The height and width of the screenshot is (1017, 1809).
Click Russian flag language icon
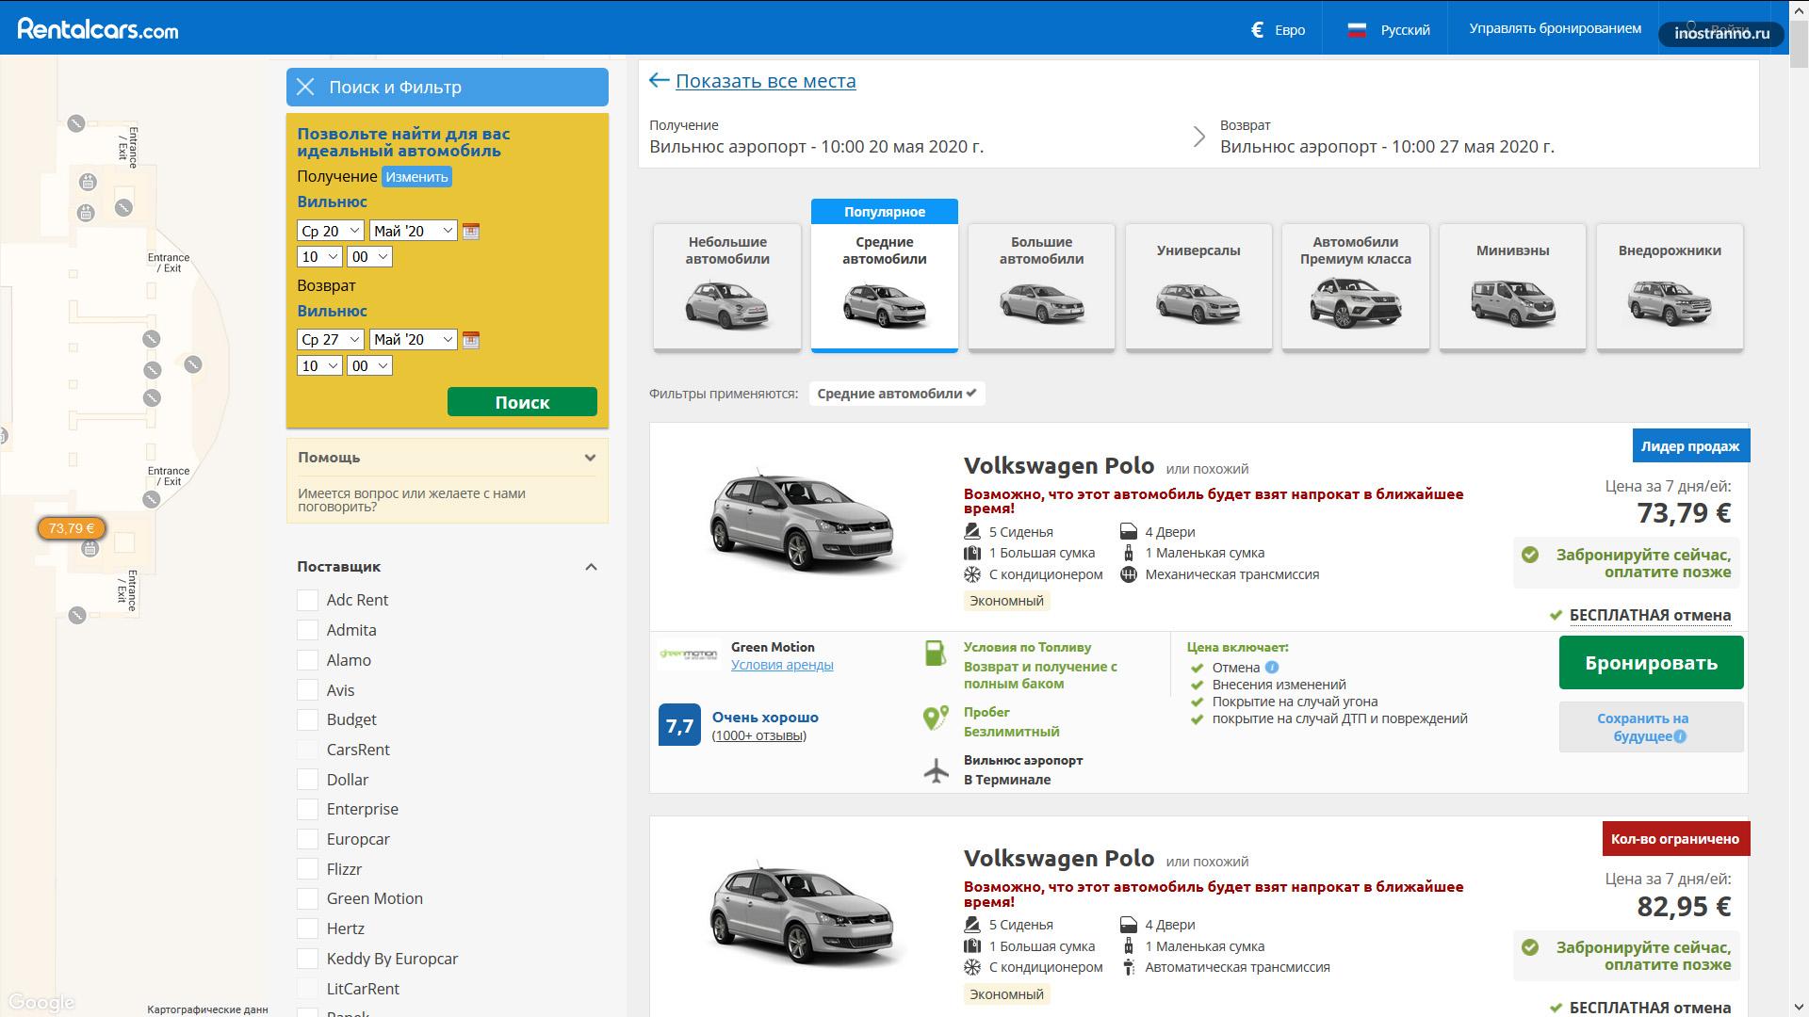pos(1357,30)
